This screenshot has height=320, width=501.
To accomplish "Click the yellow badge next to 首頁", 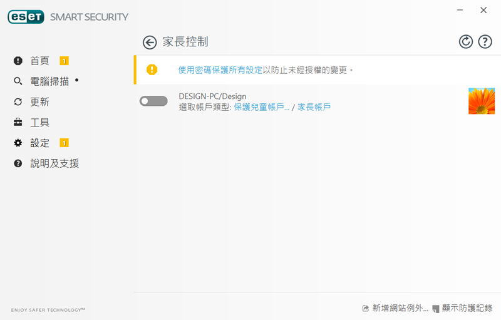I will tap(64, 61).
